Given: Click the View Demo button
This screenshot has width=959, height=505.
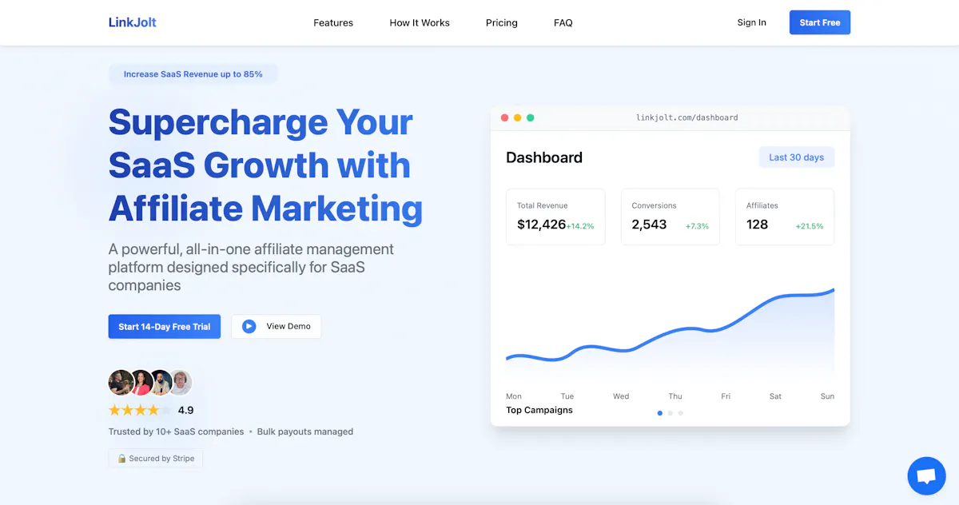Looking at the screenshot, I should pyautogui.click(x=277, y=326).
